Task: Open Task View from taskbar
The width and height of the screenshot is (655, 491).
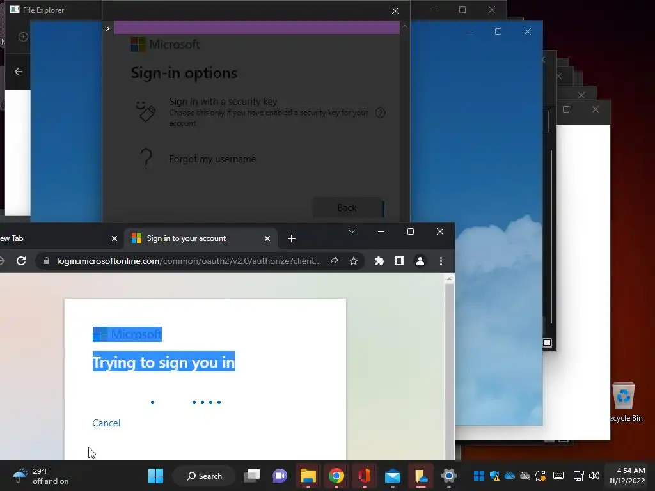Action: (252, 476)
